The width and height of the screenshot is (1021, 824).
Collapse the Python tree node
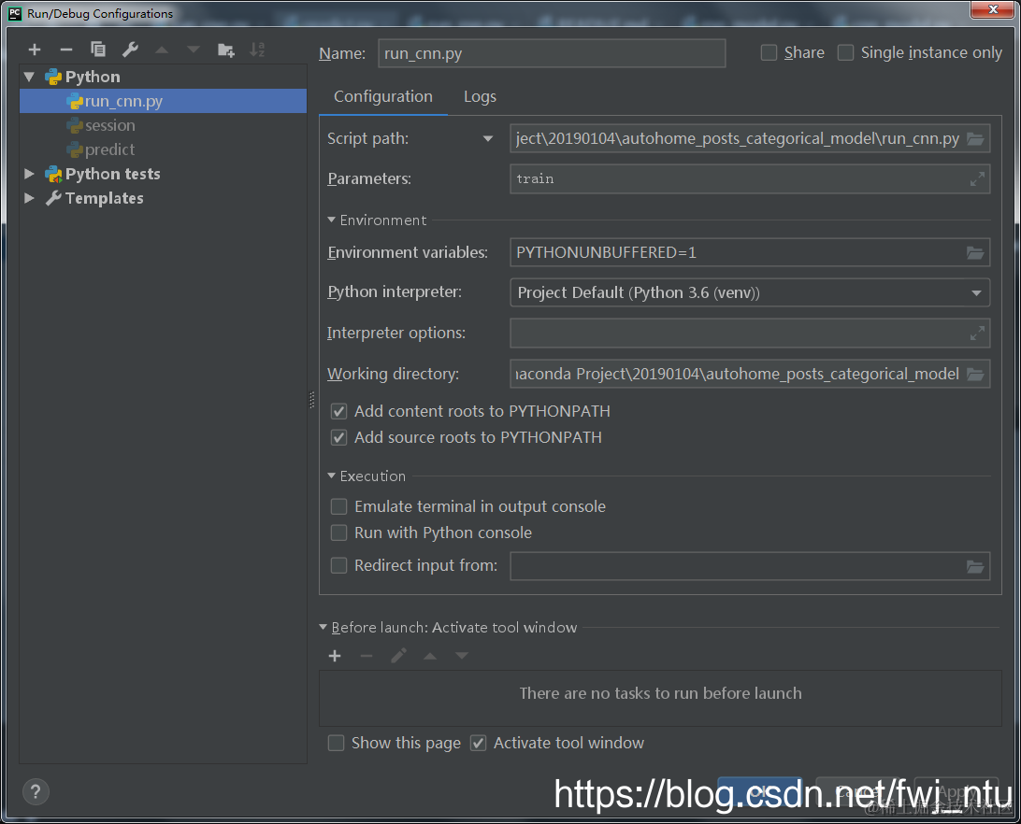tap(29, 77)
